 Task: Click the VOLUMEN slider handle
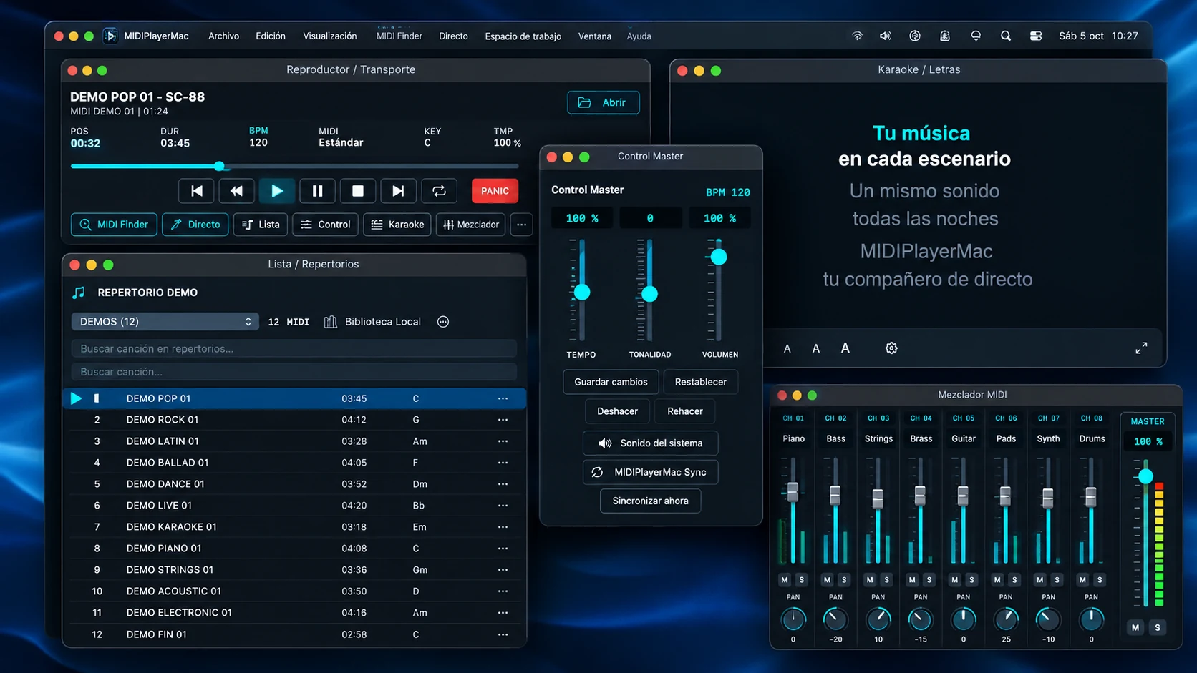[x=719, y=257]
